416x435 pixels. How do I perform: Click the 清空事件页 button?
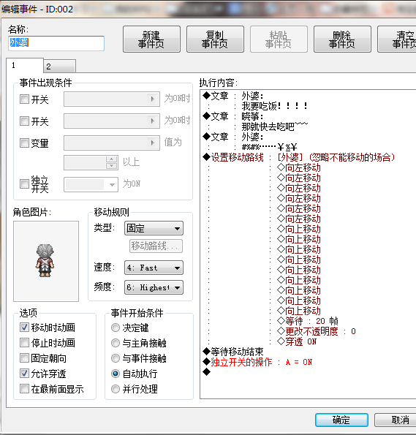click(397, 39)
